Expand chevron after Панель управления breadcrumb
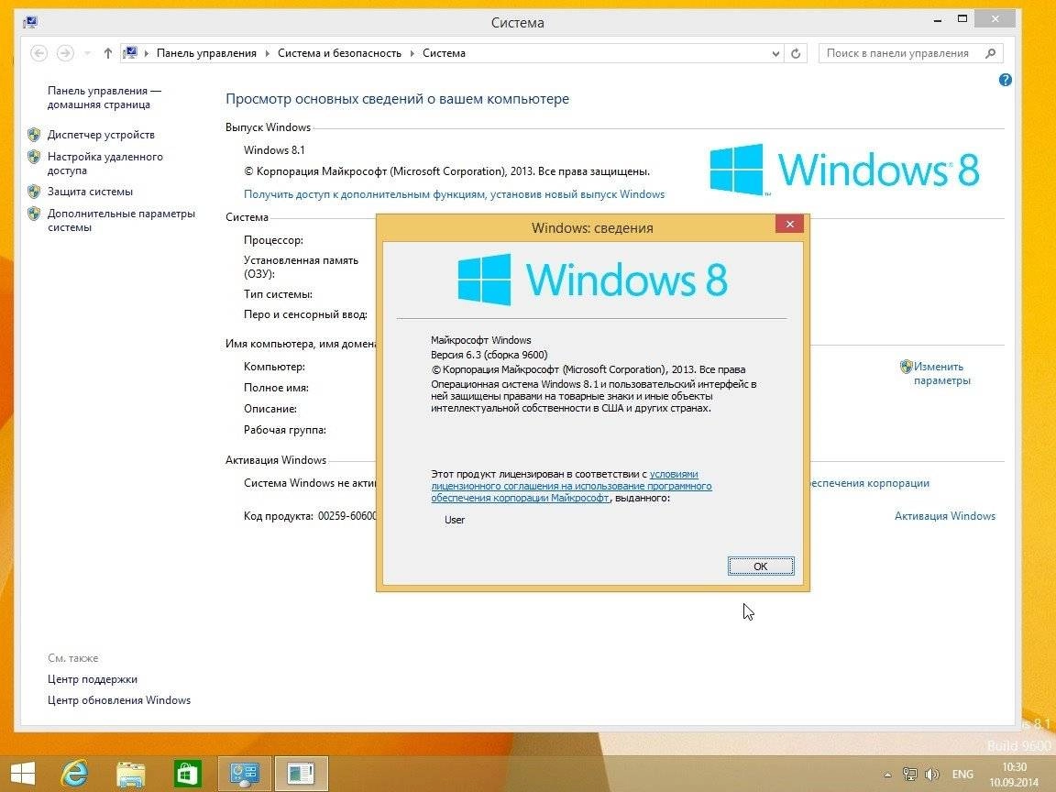The width and height of the screenshot is (1056, 792). point(267,53)
